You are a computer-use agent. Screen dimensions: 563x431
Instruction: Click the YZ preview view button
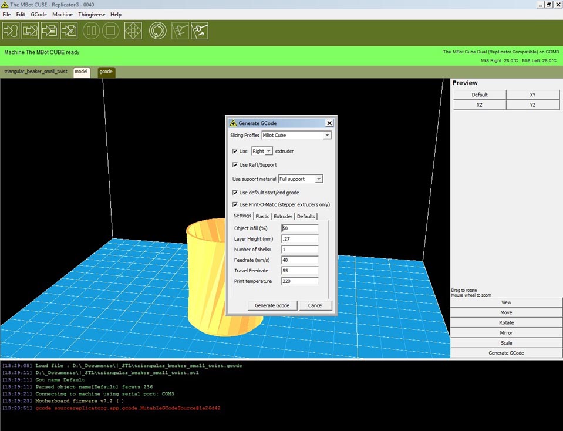click(533, 105)
